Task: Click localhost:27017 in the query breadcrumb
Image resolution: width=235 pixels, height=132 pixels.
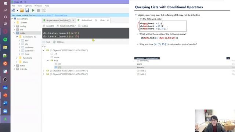Action: (x=68, y=26)
